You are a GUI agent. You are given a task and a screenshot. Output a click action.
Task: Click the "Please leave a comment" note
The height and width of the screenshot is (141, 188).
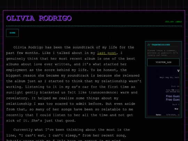coord(163,53)
